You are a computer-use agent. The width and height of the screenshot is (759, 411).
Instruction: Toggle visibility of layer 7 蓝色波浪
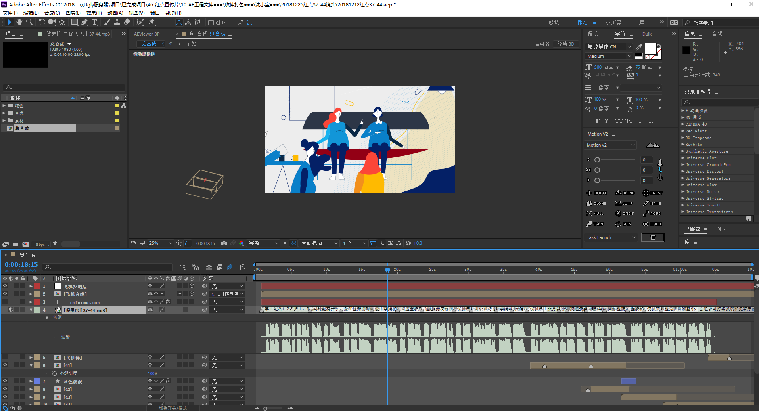tap(5, 381)
